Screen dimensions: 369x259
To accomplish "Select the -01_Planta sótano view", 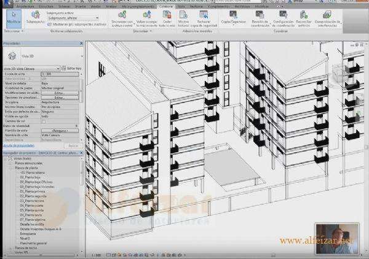I will 33,172.
